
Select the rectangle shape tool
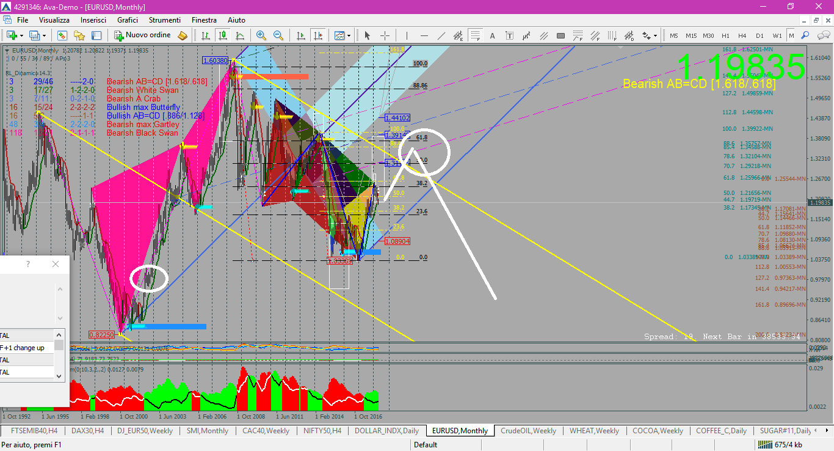560,35
